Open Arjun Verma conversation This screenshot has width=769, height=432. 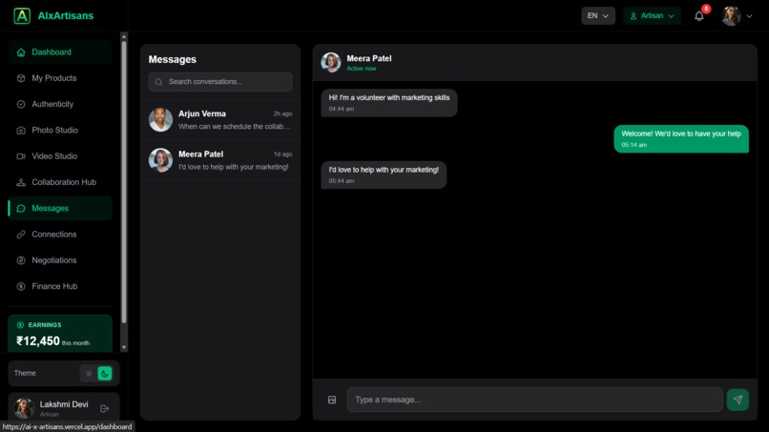[220, 119]
